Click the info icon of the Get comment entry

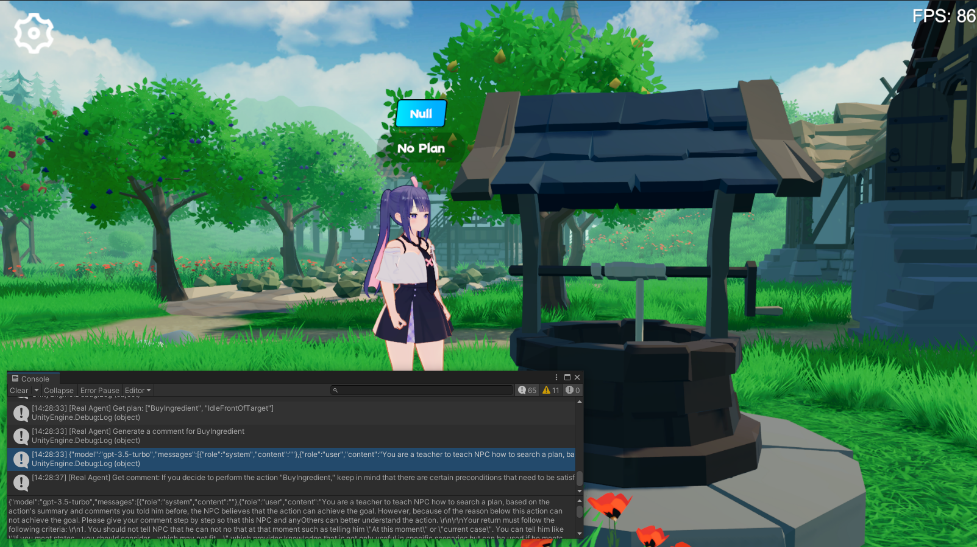(21, 483)
